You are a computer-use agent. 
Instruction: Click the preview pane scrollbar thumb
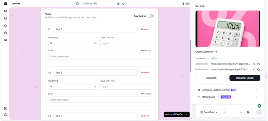tap(191, 56)
